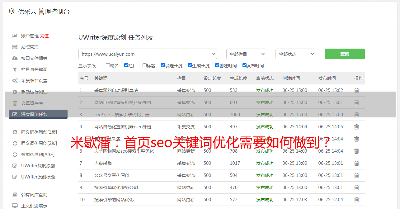The image size is (400, 209).
Task: Click the 关键词 column header
Action: pos(101,78)
